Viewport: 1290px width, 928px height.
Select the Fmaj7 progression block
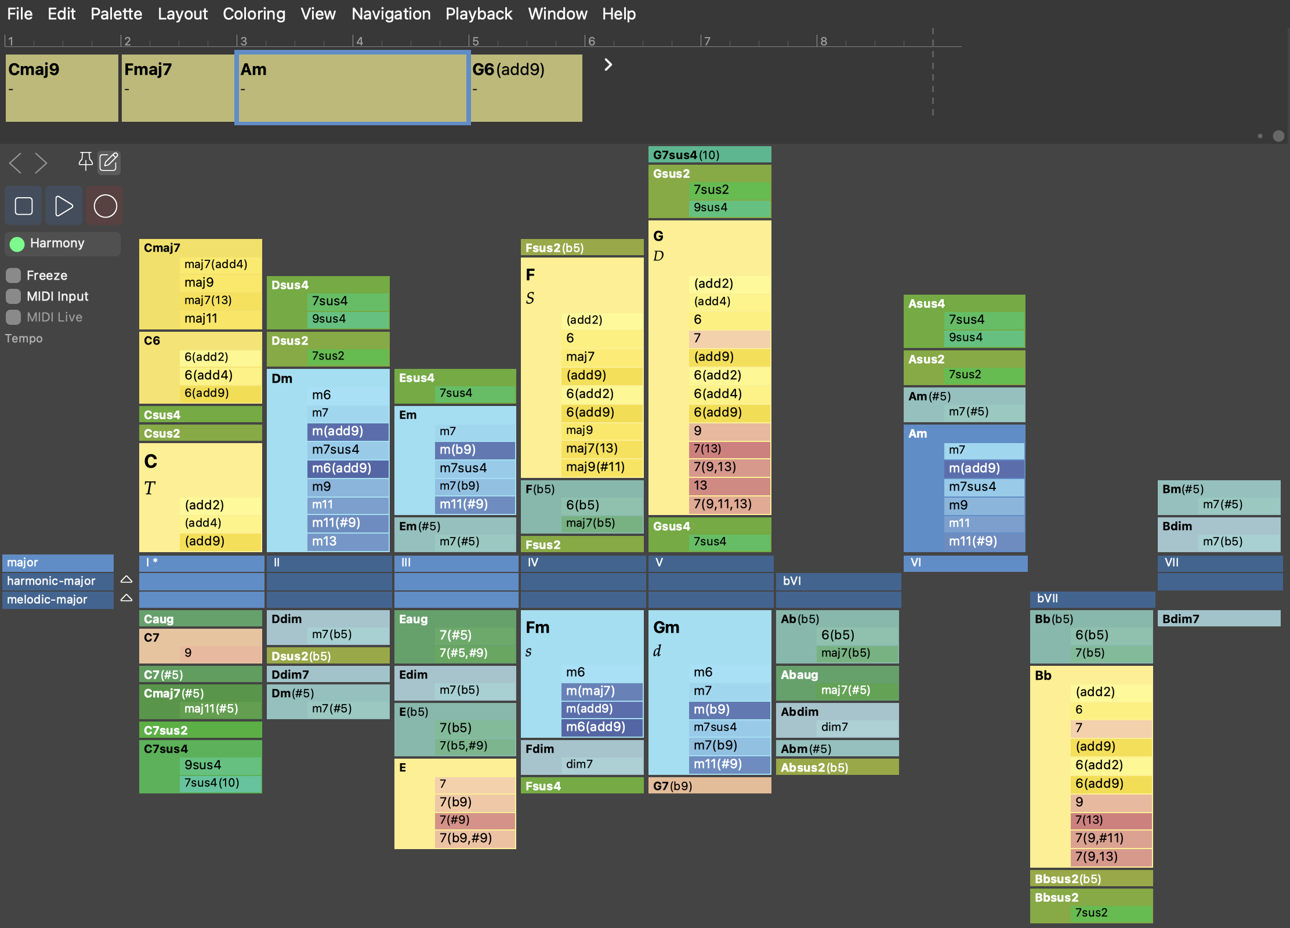(177, 88)
